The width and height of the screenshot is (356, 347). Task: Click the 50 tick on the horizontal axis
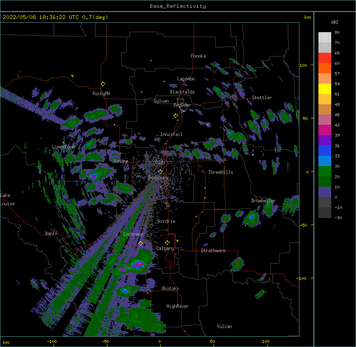212,341
